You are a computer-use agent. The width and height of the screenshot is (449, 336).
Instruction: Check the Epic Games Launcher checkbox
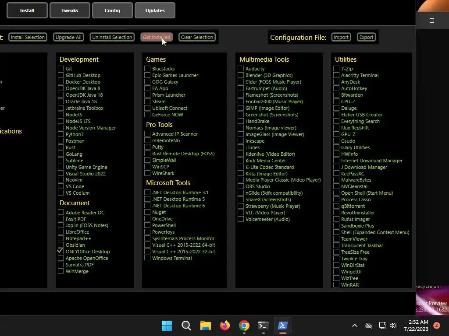pyautogui.click(x=147, y=75)
